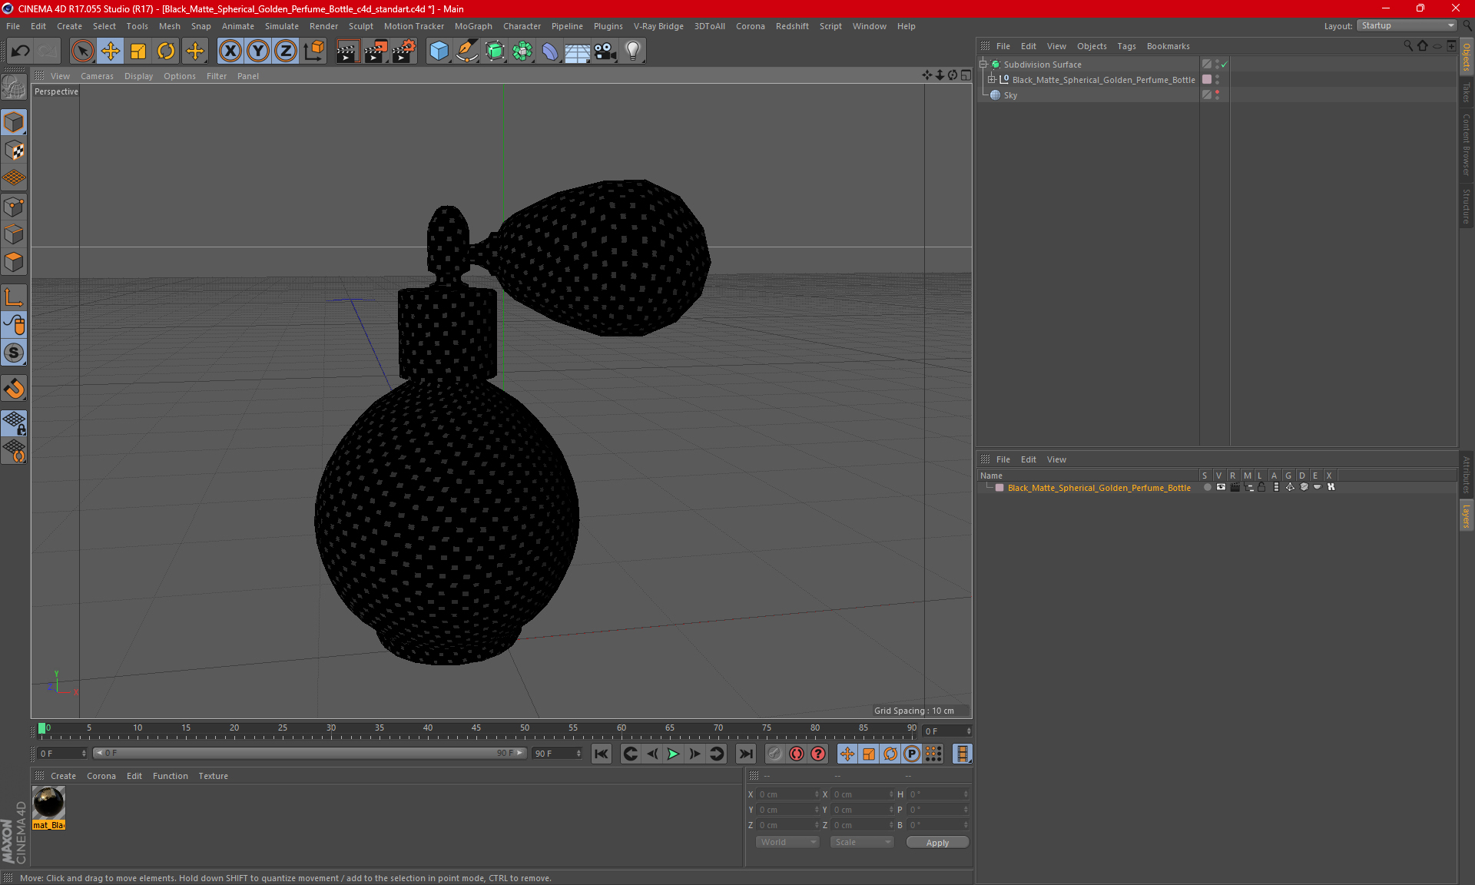Image resolution: width=1475 pixels, height=885 pixels.
Task: Open the deformer bend icon
Action: (x=550, y=51)
